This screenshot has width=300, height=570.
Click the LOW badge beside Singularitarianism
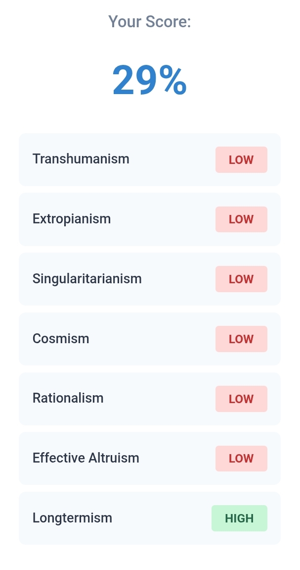pyautogui.click(x=241, y=279)
